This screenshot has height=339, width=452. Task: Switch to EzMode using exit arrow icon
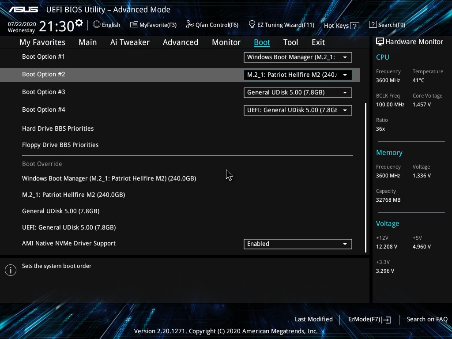coord(387,320)
